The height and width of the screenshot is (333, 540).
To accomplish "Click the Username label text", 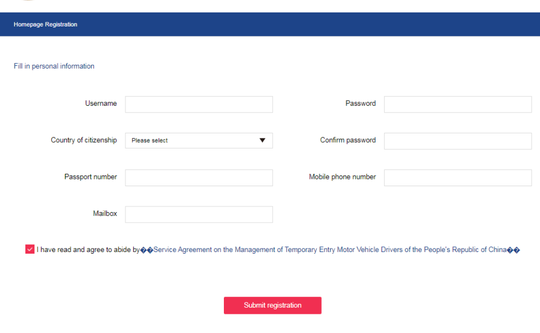I will [x=101, y=103].
